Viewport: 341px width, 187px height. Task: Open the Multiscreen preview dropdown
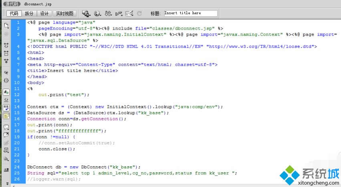85,13
